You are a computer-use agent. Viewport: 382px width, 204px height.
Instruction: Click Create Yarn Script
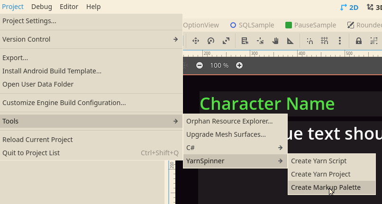click(332, 161)
